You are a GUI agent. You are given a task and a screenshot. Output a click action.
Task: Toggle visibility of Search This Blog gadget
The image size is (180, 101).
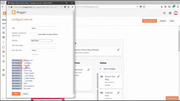[102, 77]
